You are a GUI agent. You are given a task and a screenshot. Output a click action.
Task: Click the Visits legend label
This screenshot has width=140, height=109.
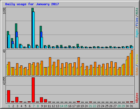137,59
